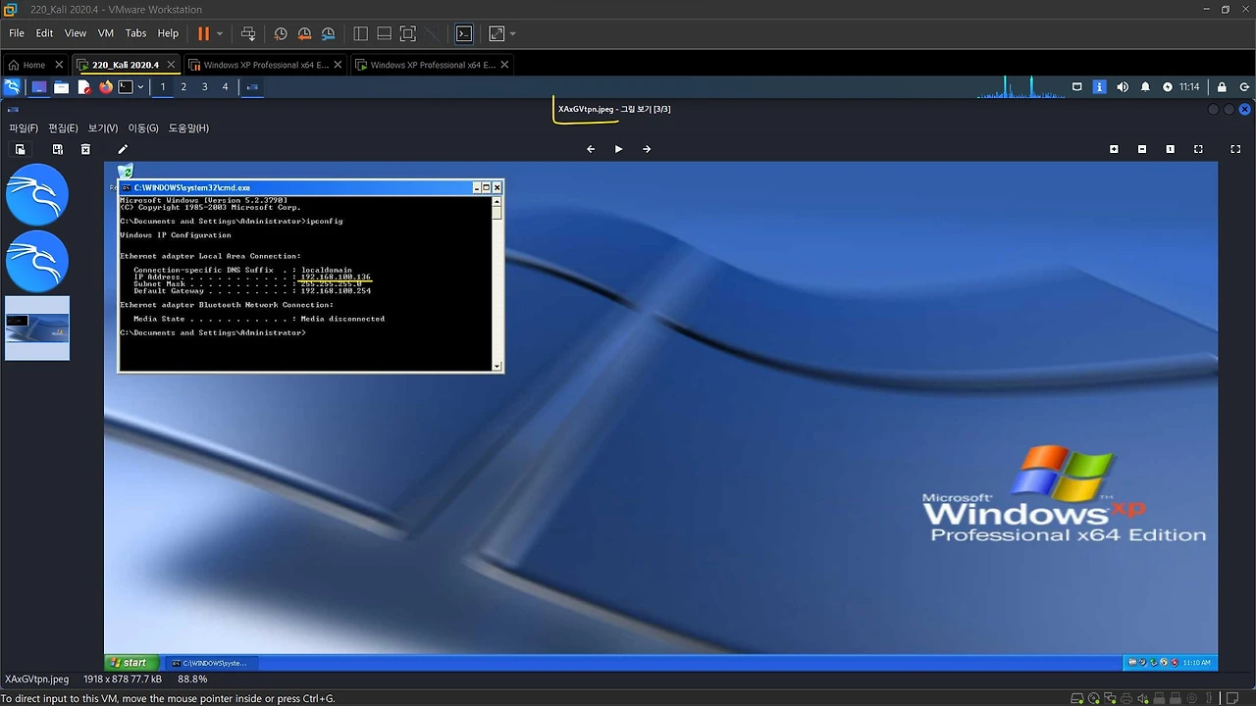Send Ctrl+Alt+Del to the virtual machine
1256x706 pixels.
point(248,33)
